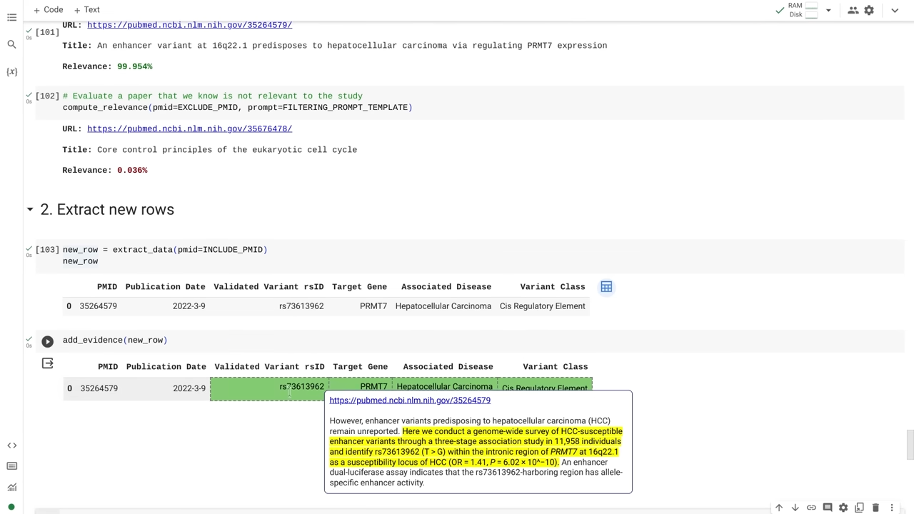
Task: Open the code snippets panel
Action: click(11, 445)
